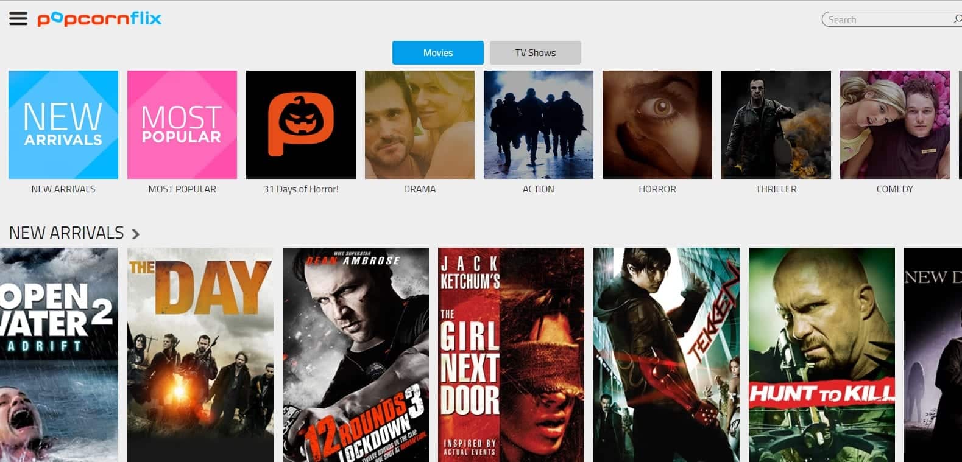962x462 pixels.
Task: Switch to the TV Shows tab
Action: (x=536, y=52)
